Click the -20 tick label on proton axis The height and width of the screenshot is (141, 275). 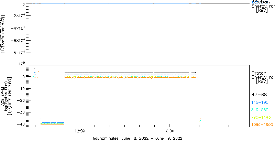pyautogui.click(x=21, y=100)
